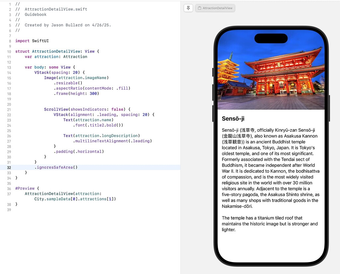Click the titanium tiled roof paragraph
340x274 pixels.
270,224
